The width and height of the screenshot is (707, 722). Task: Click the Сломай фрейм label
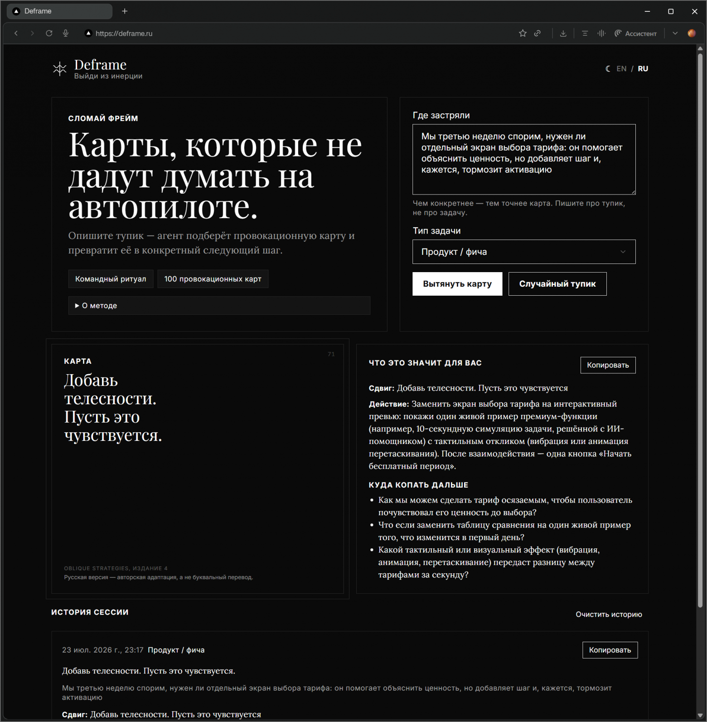[103, 118]
